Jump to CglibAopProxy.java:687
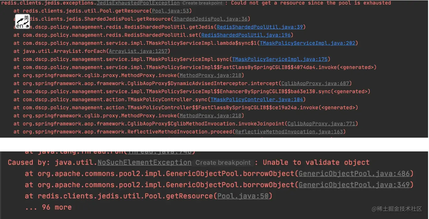This screenshot has width=429, height=219. click(315, 83)
